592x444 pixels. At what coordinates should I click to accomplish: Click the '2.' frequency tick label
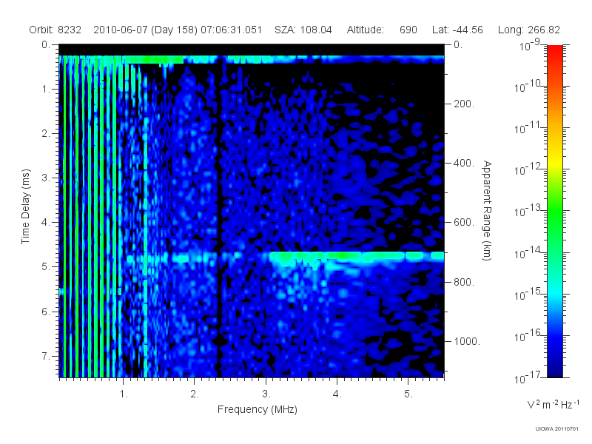(195, 394)
